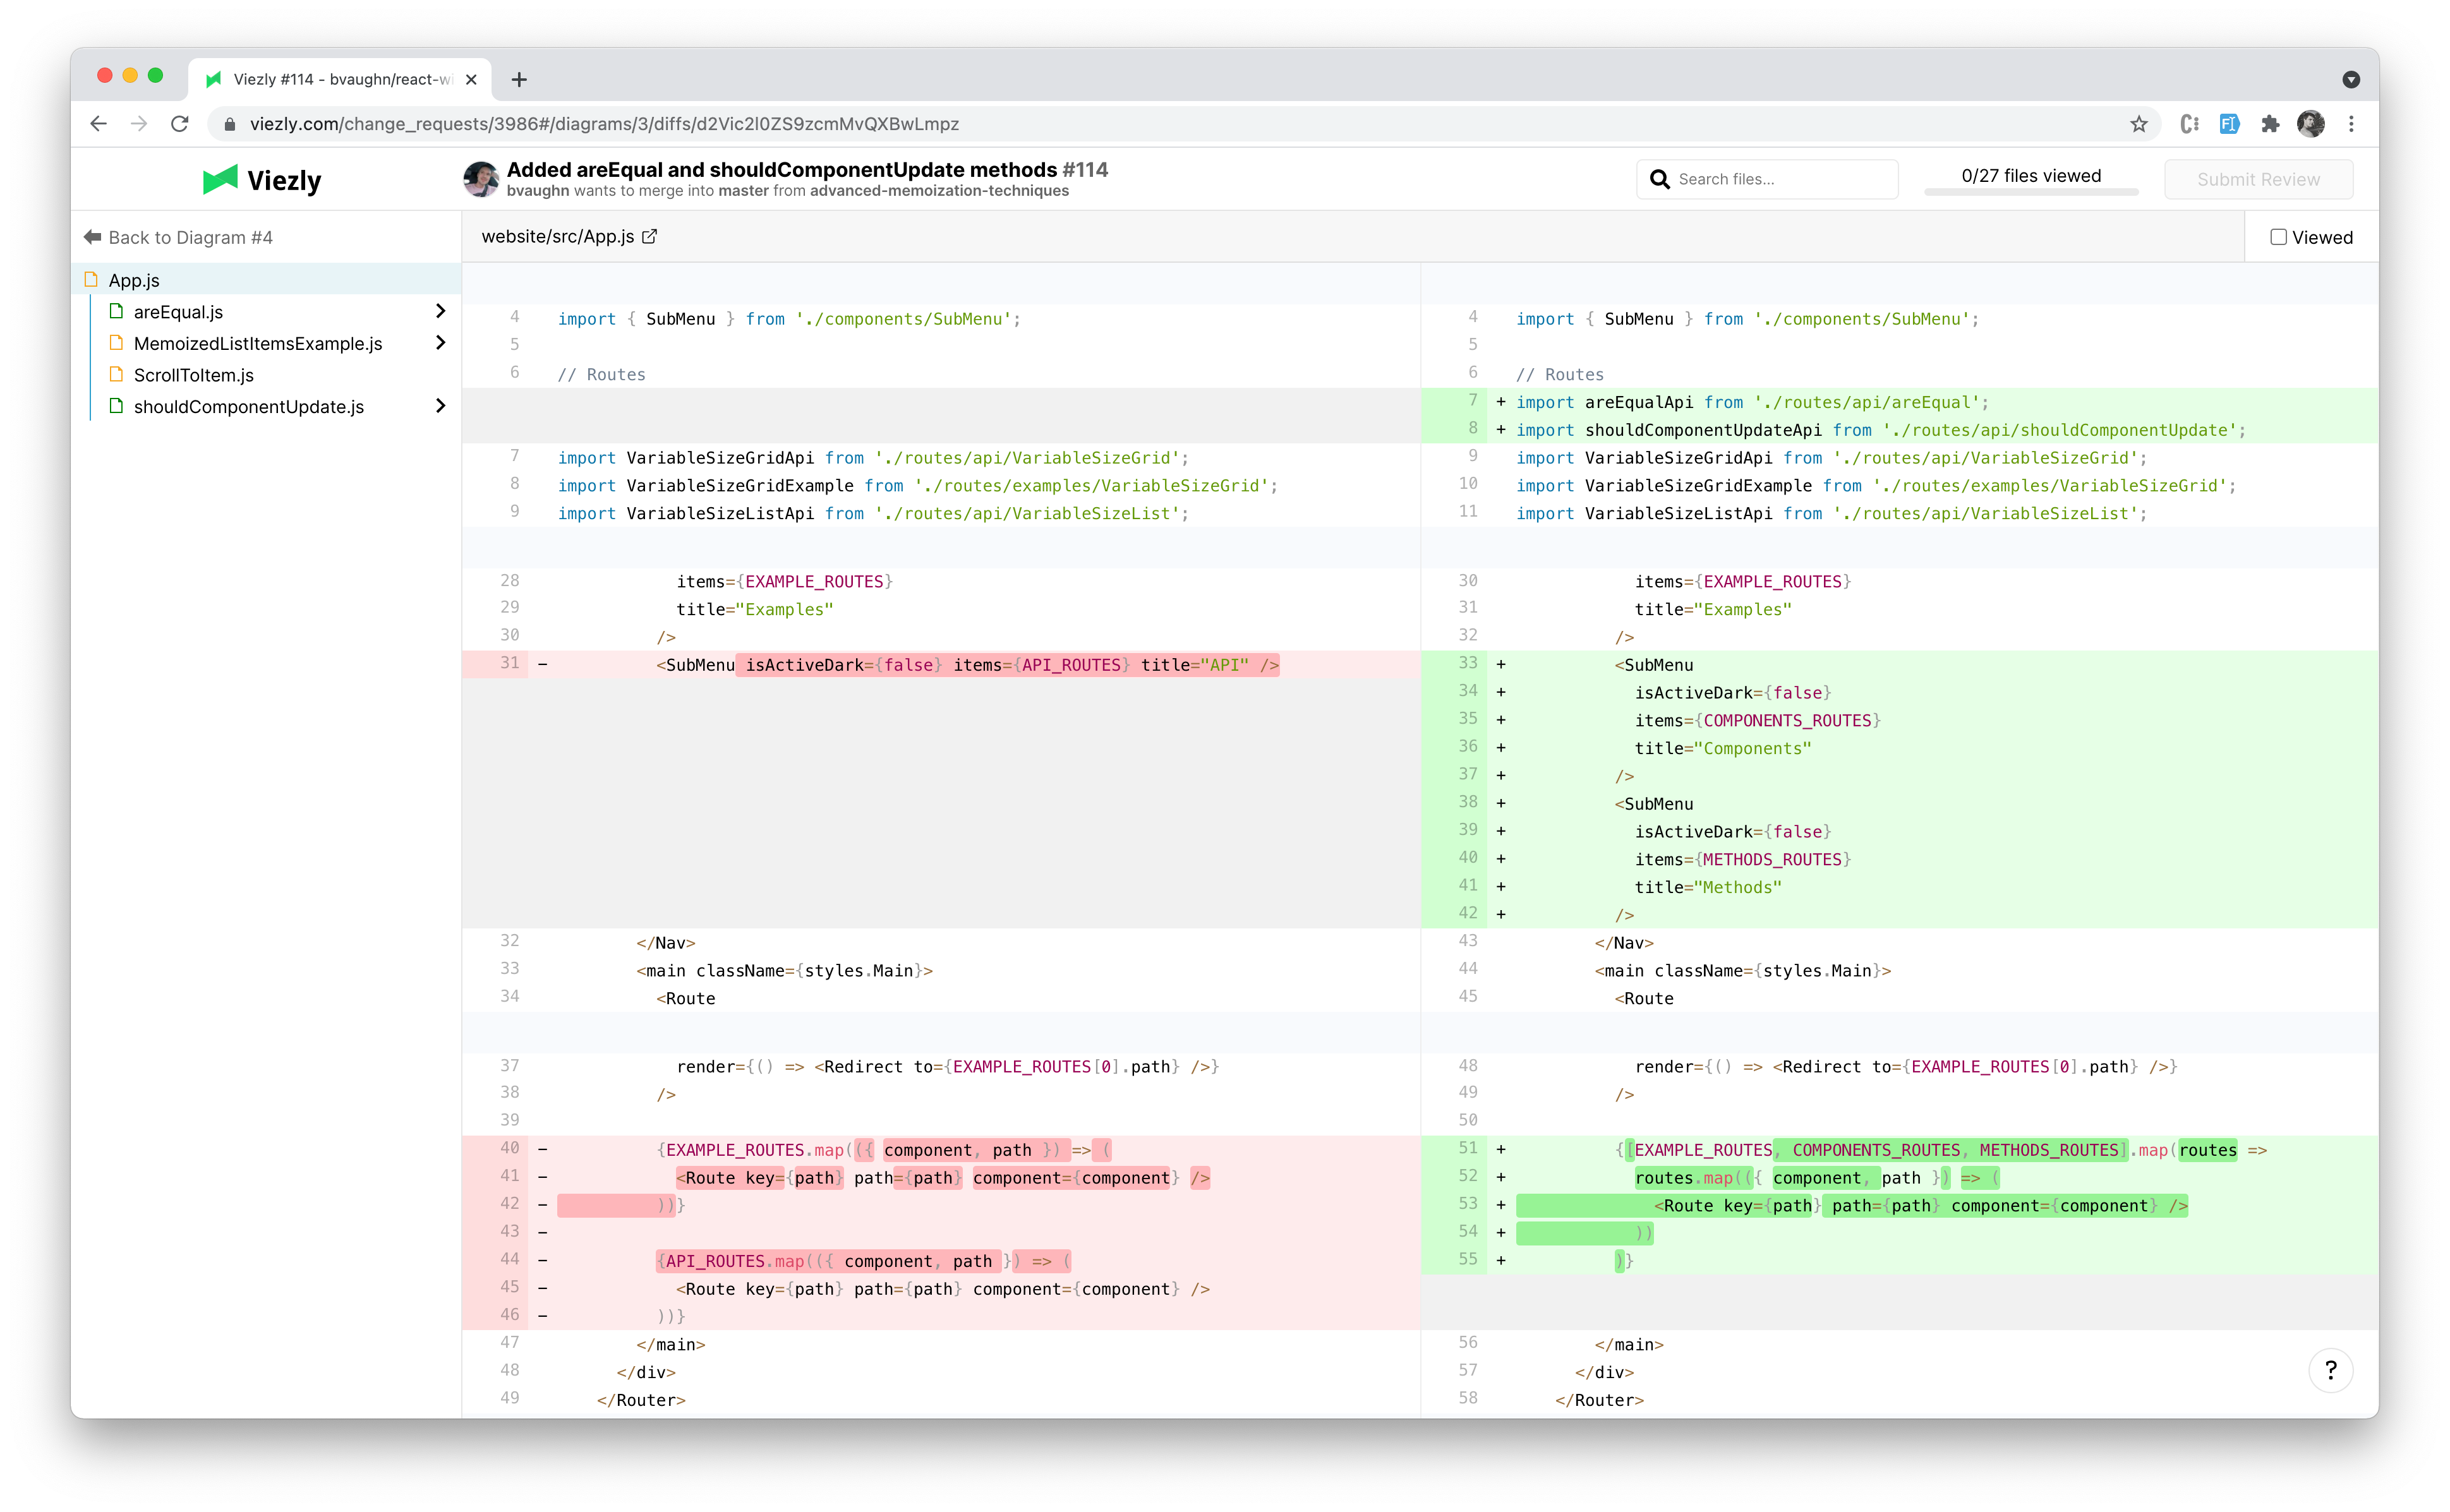This screenshot has height=1512, width=2450.
Task: Click the ScrollToItem.js file icon
Action: coord(116,374)
